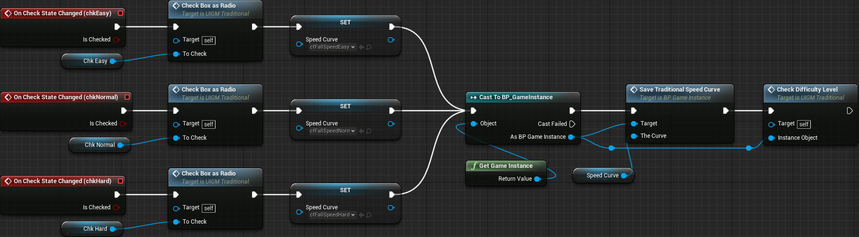Image resolution: width=859 pixels, height=237 pixels.
Task: Click Return Value pin of Get Game Instance
Action: coord(538,179)
